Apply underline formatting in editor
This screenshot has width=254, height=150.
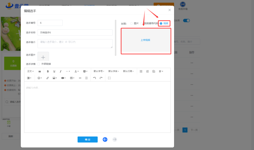click(54, 71)
